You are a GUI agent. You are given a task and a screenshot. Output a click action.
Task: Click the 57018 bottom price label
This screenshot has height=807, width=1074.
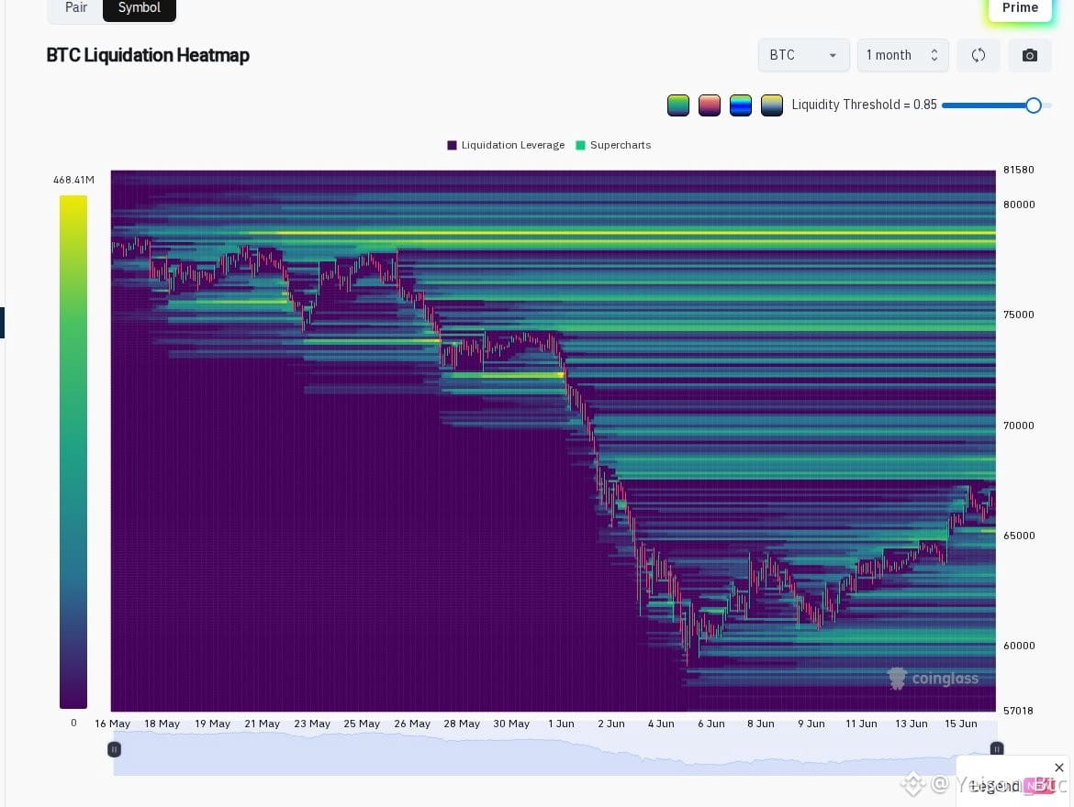tap(1019, 711)
